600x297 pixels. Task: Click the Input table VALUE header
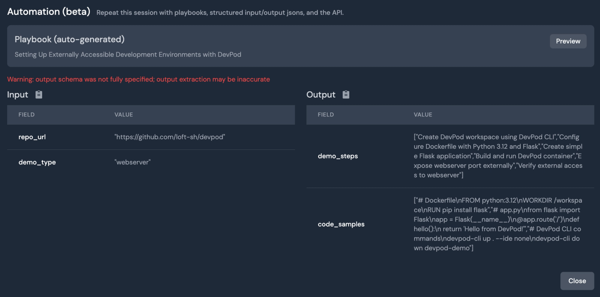point(124,114)
